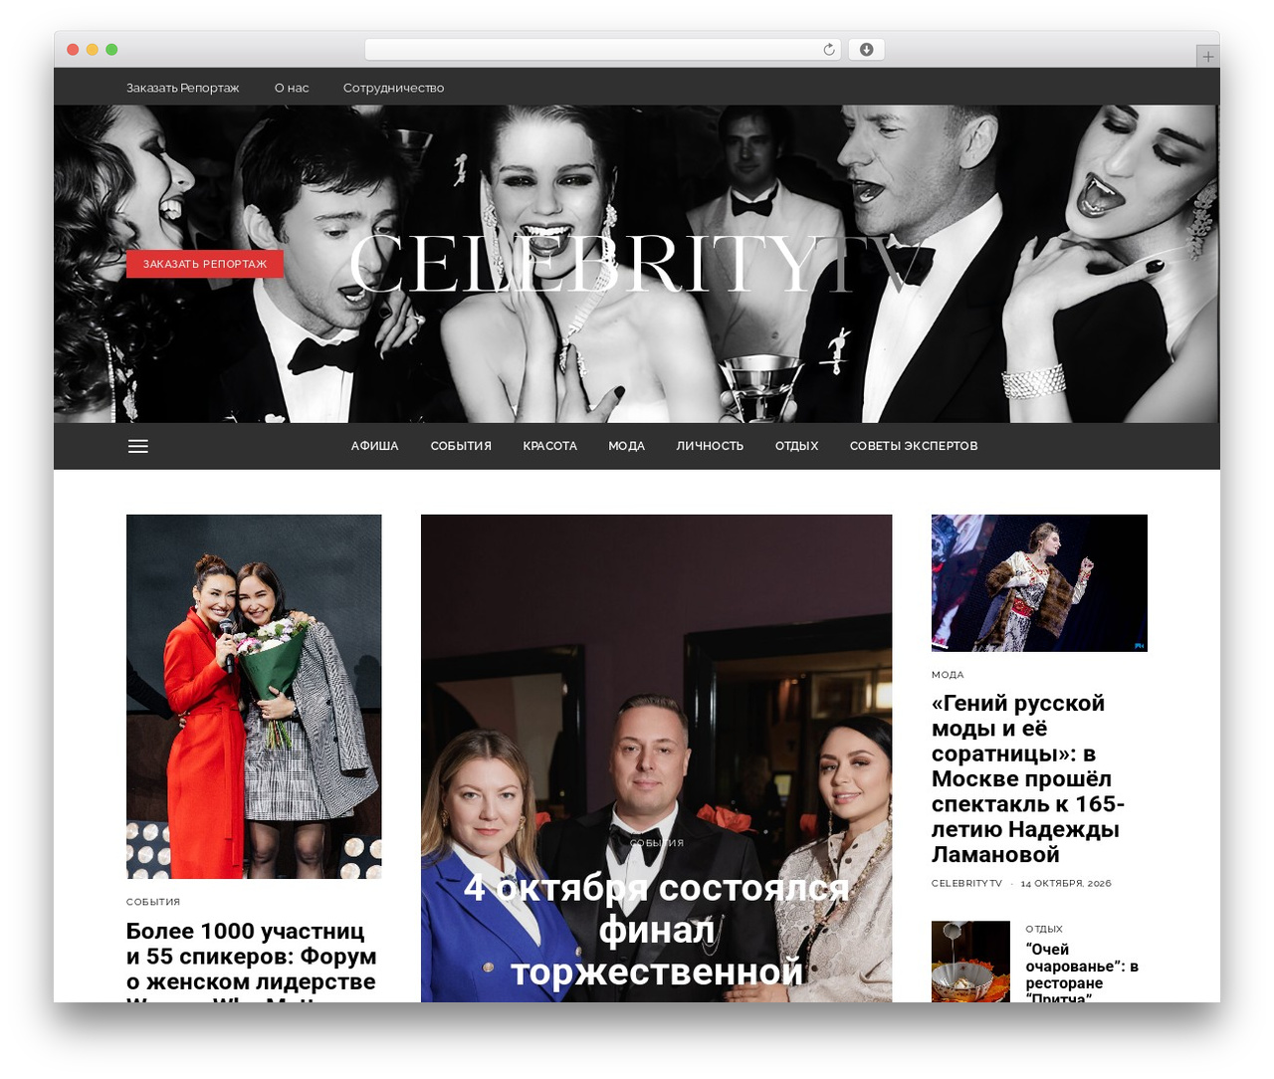The height and width of the screenshot is (1079, 1274).
Task: Reload page using refresh icon
Action: [x=828, y=50]
